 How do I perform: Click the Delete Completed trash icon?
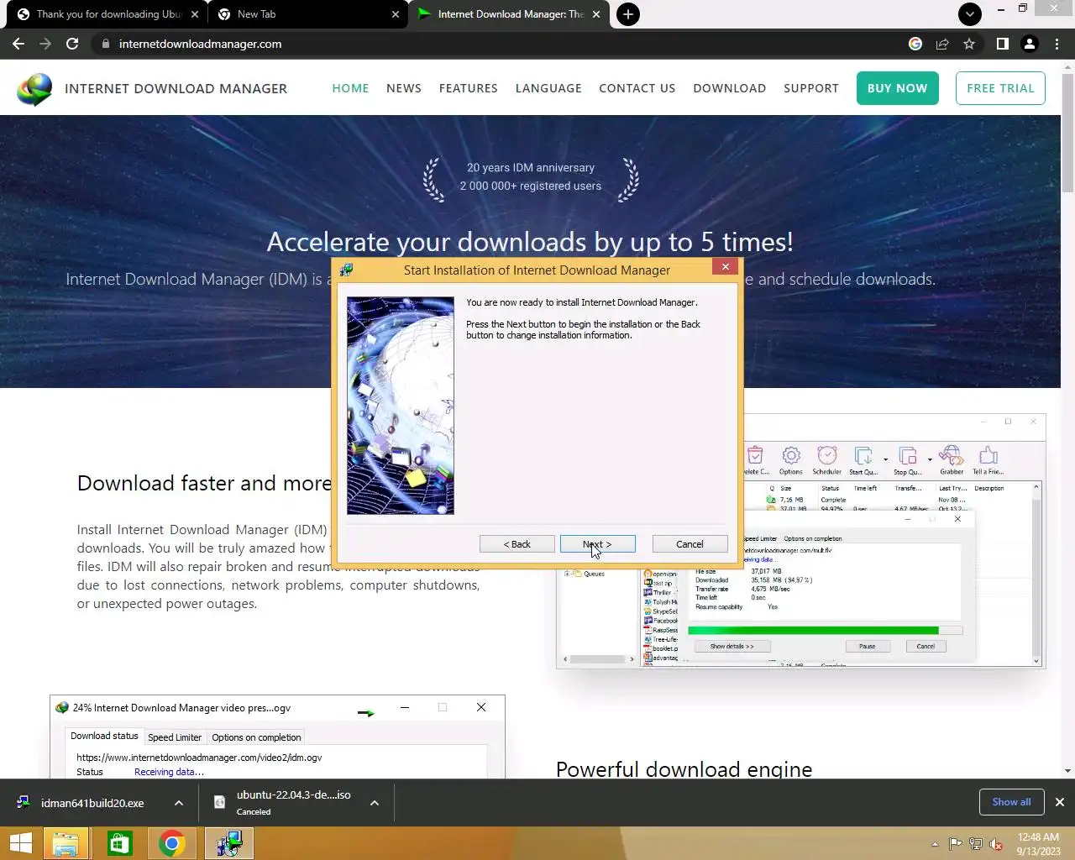755,459
